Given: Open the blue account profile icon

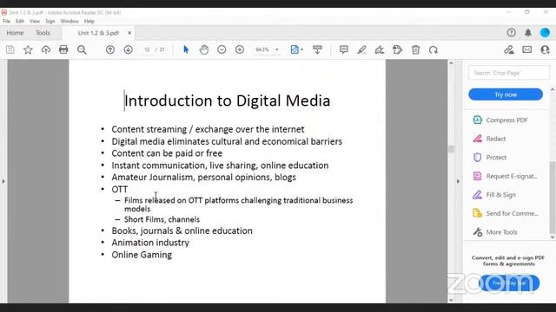Looking at the screenshot, I should point(545,33).
